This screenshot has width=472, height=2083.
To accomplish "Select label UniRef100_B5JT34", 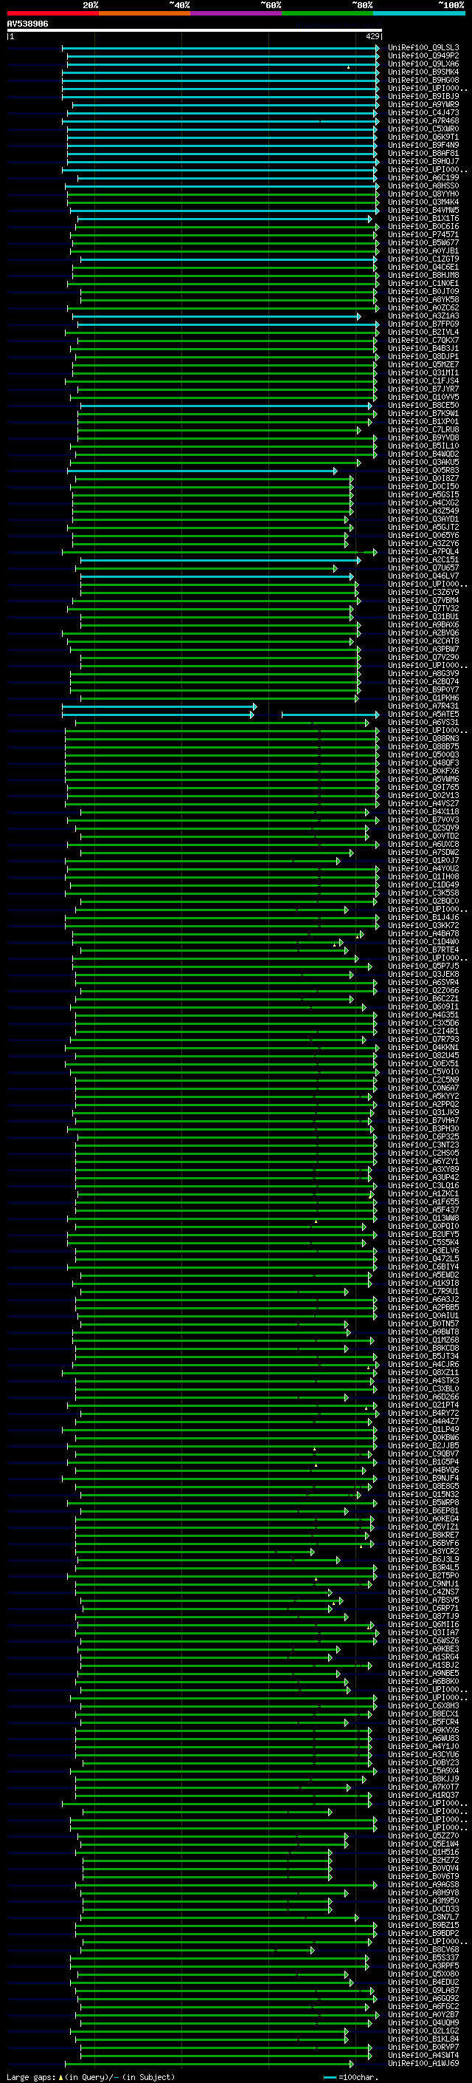I will 423,1356.
